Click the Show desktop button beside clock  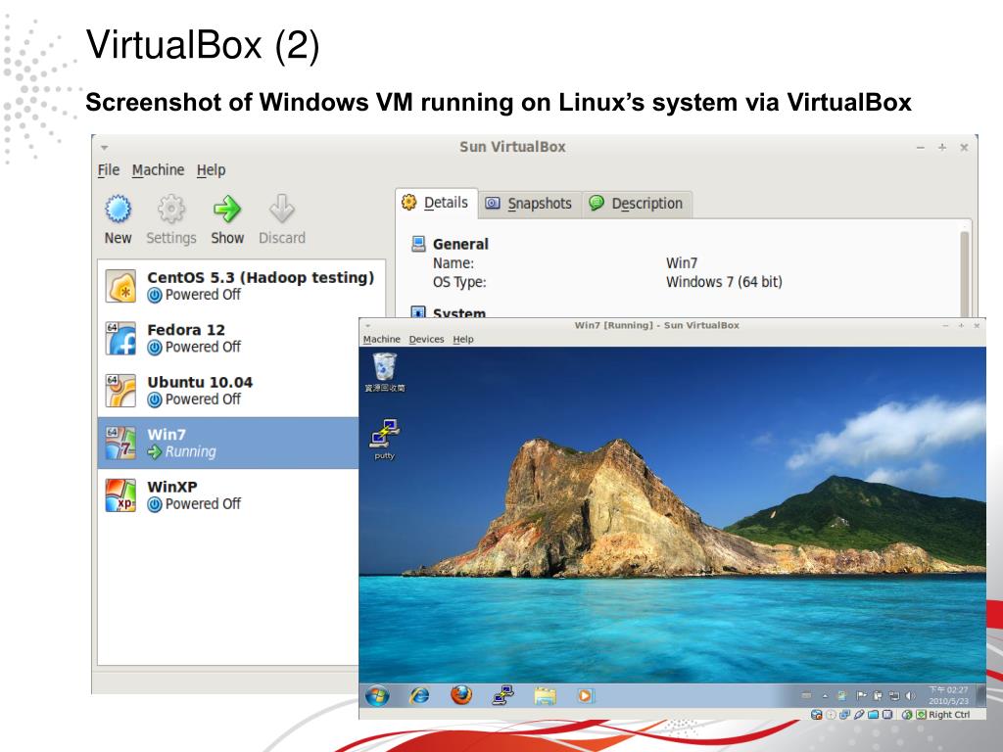point(980,696)
